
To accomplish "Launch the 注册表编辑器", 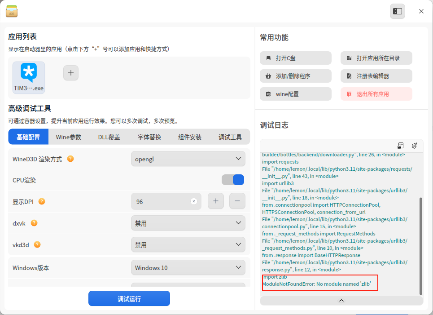I will pyautogui.click(x=376, y=76).
